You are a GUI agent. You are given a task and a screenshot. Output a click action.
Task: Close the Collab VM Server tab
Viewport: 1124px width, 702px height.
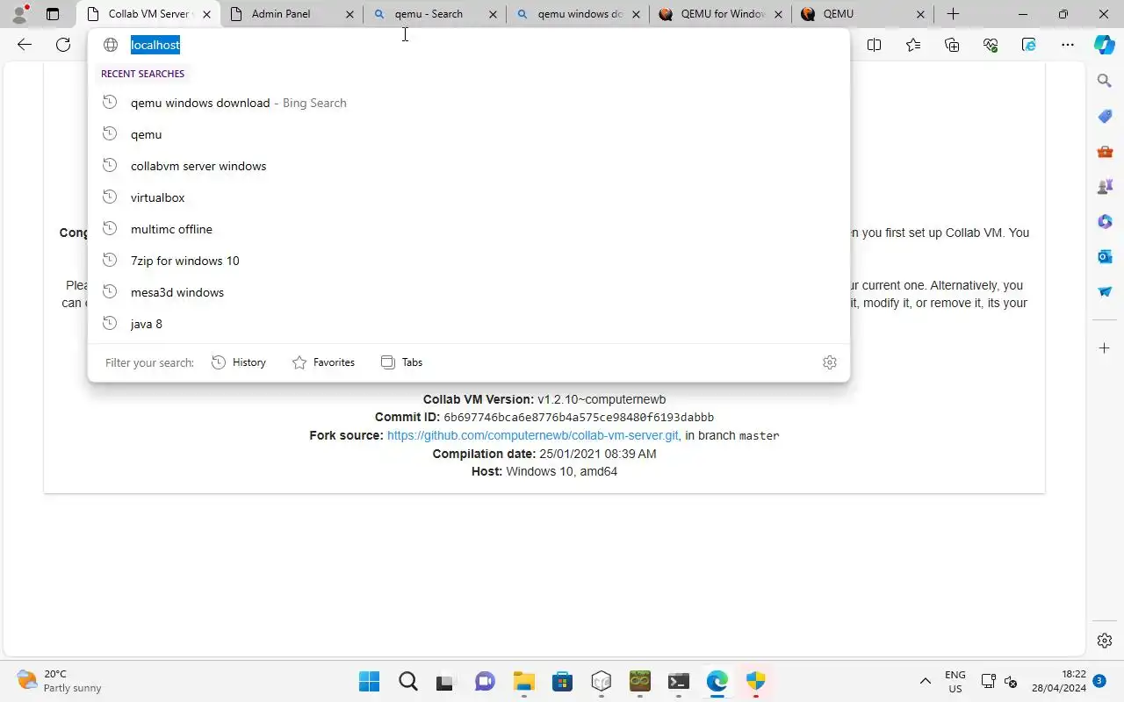(x=206, y=14)
